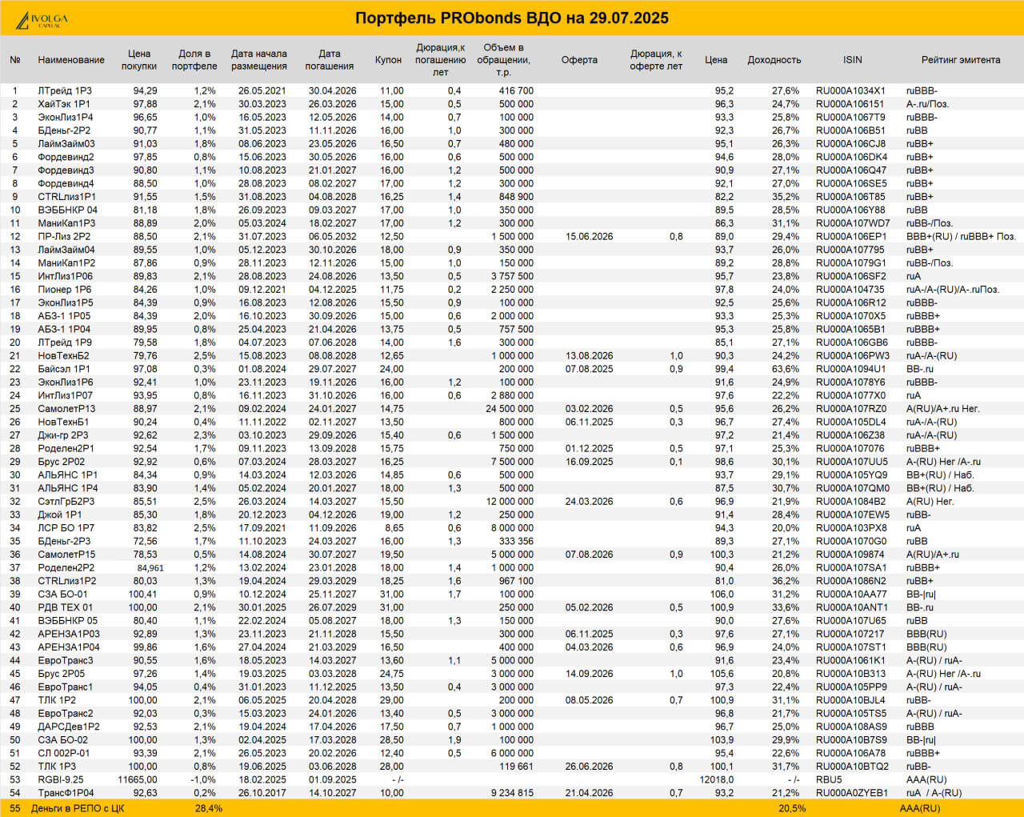This screenshot has width=1024, height=817.
Task: Click the '№' column header
Action: [15, 60]
